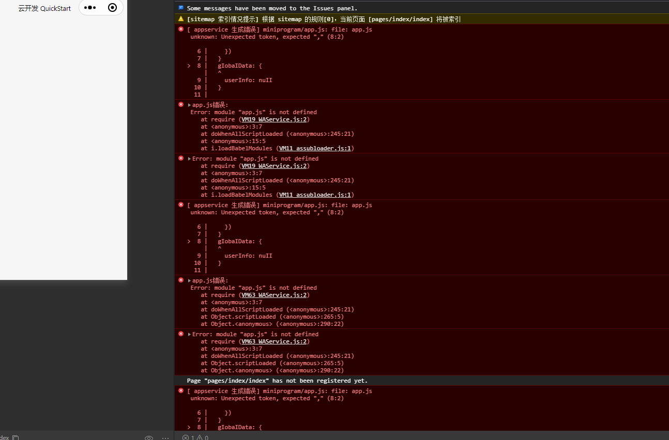Click the error count icon in console status bar
669x440 pixels.
click(185, 437)
